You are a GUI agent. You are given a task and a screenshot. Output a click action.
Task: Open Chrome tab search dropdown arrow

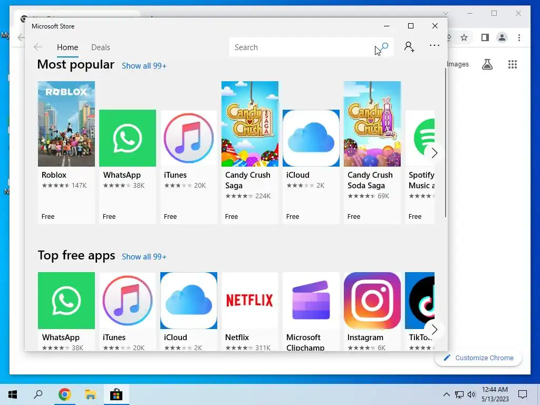[445, 13]
